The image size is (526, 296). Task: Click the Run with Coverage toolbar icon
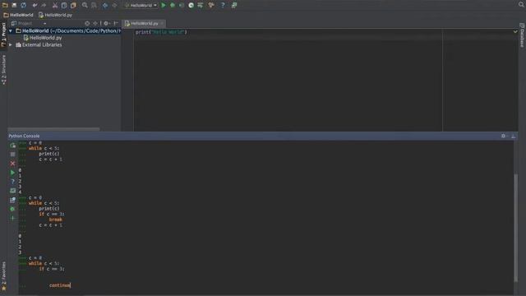pyautogui.click(x=182, y=6)
